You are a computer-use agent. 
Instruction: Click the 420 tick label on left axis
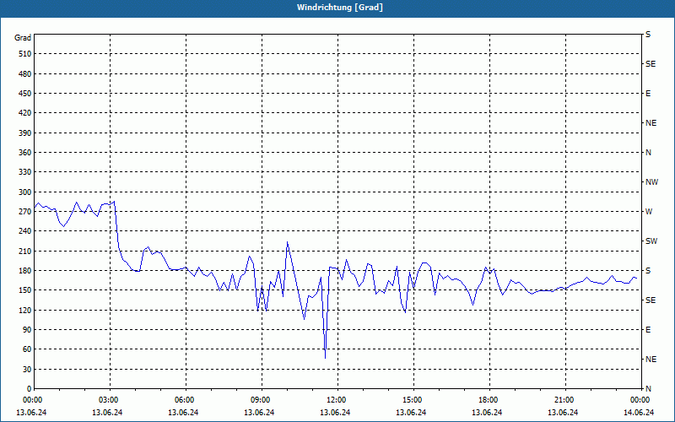point(25,113)
